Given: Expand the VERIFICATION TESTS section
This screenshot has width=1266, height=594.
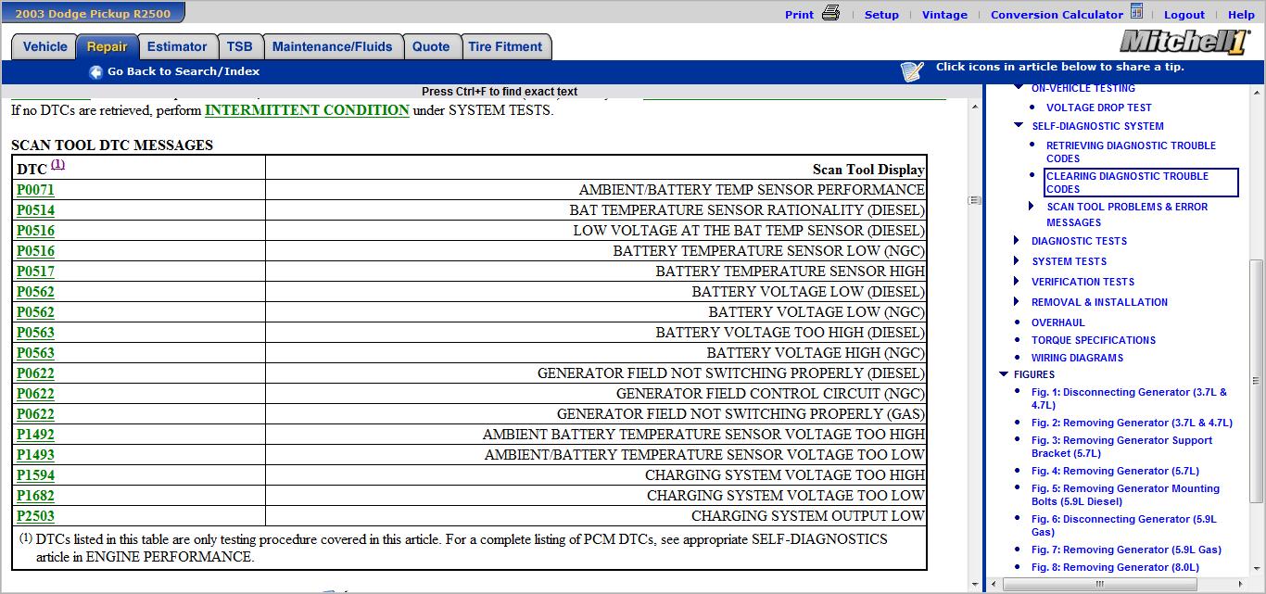Looking at the screenshot, I should point(1018,282).
